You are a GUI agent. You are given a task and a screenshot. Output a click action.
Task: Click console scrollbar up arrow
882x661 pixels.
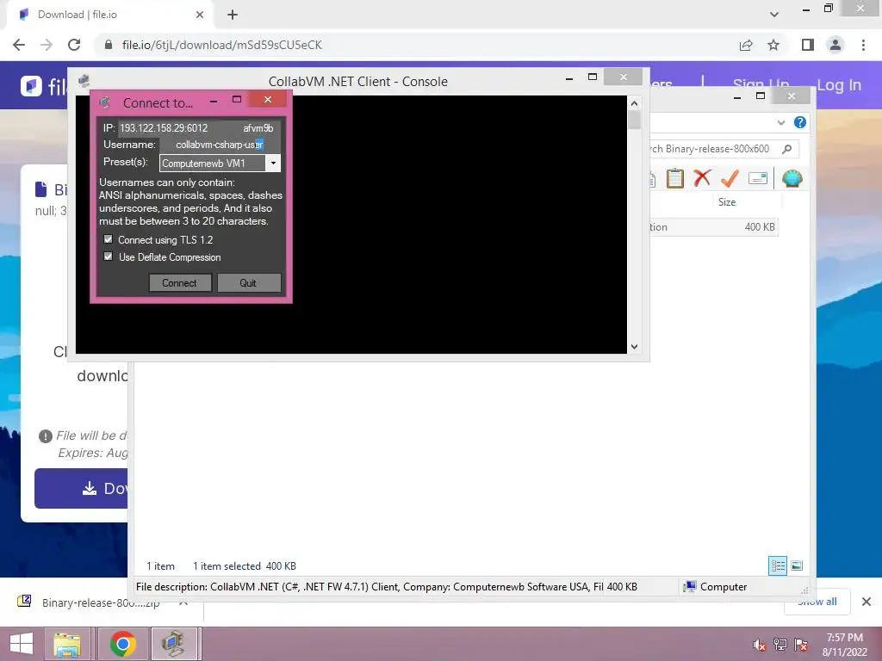click(635, 103)
